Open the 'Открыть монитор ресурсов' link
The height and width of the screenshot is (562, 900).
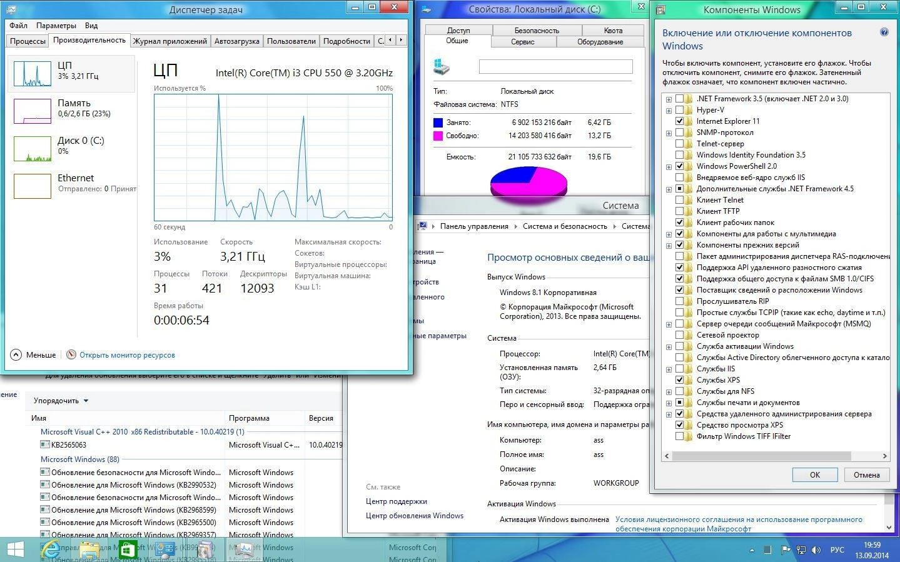127,355
